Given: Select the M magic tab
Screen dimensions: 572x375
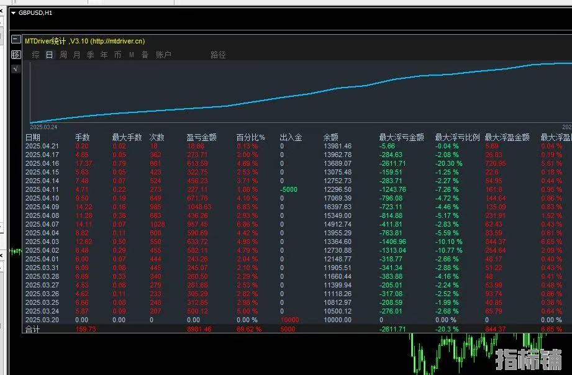Looking at the screenshot, I should coord(132,55).
